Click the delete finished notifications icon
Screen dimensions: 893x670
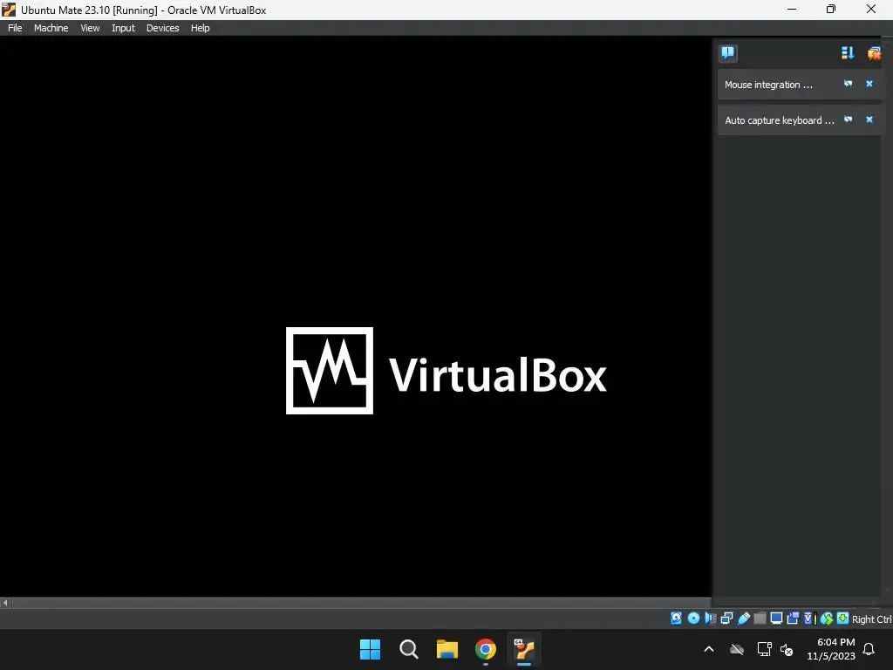click(874, 53)
